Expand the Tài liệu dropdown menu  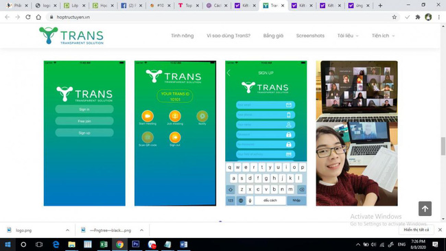pyautogui.click(x=348, y=36)
